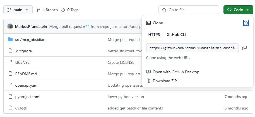Open the uv.lock file
255x117 pixels.
point(21,108)
